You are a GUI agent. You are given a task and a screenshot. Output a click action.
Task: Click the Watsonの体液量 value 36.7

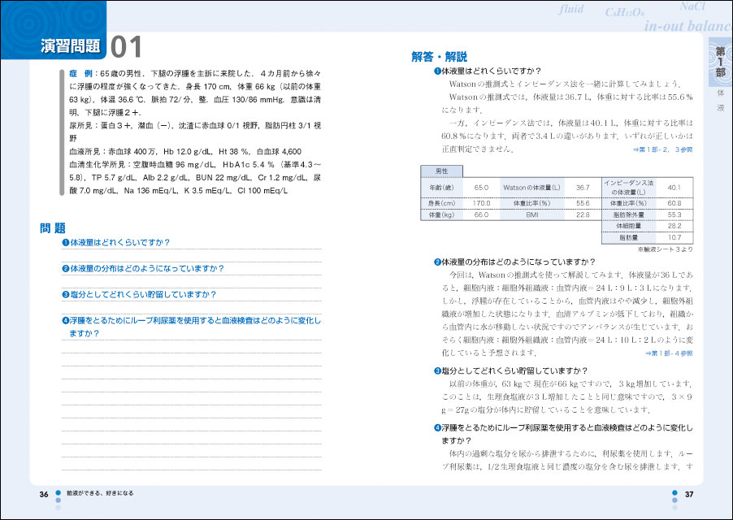[x=582, y=187]
